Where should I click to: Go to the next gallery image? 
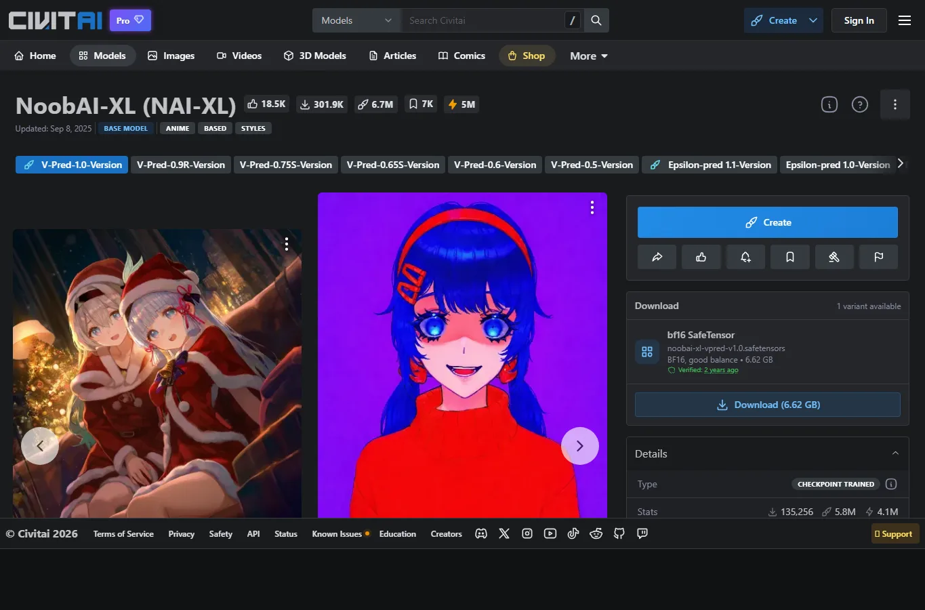tap(580, 446)
